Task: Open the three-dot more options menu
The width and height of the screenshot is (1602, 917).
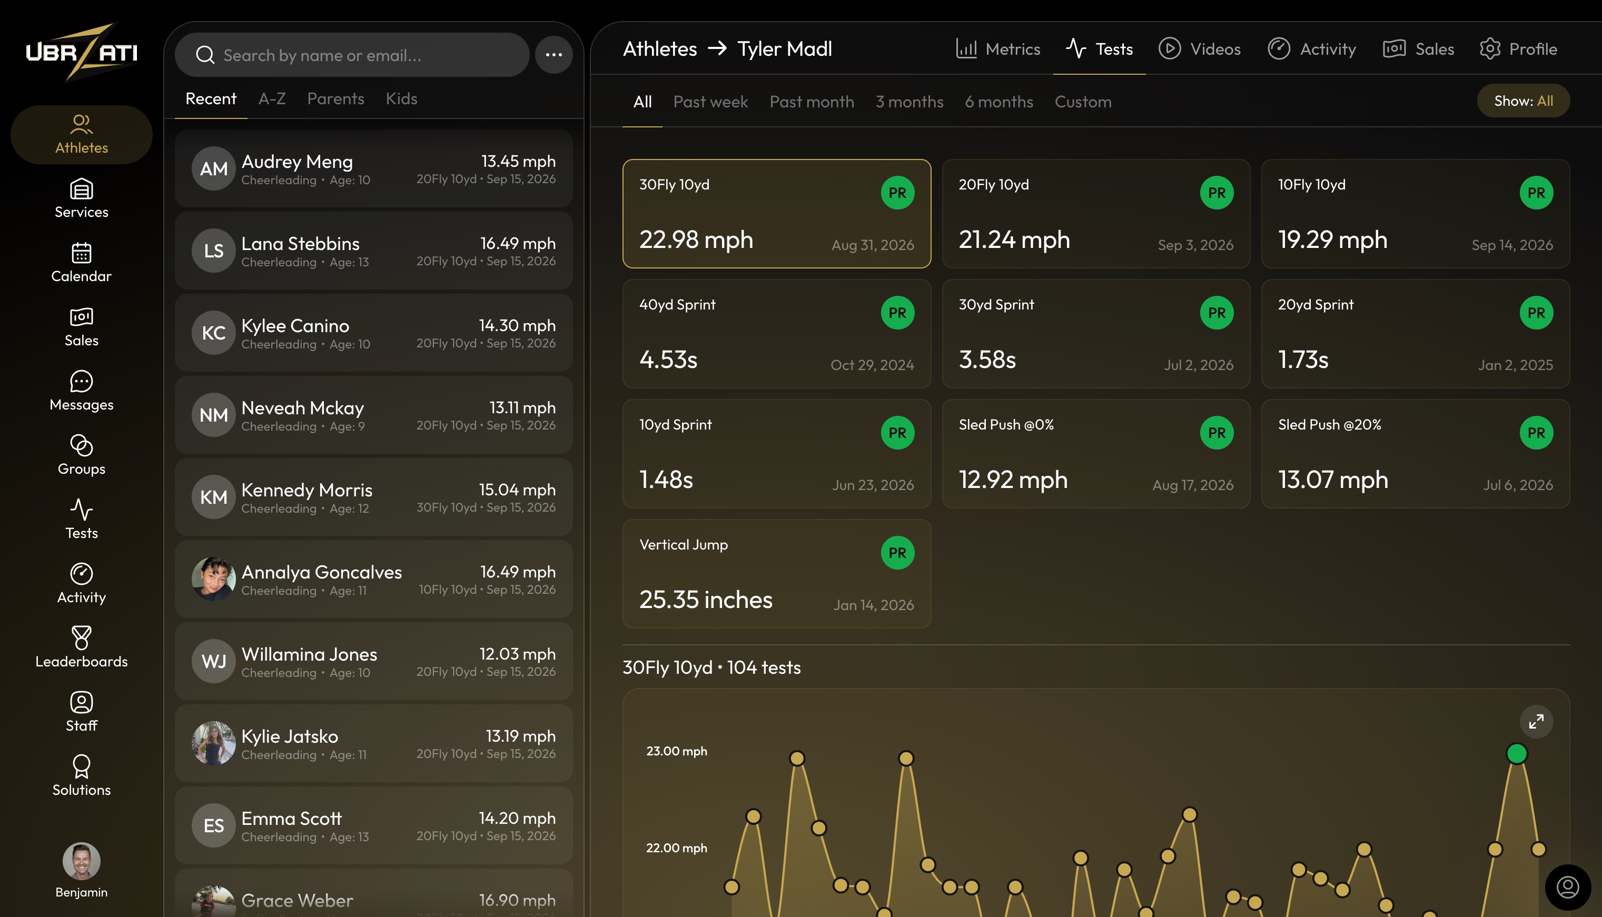Action: click(553, 55)
